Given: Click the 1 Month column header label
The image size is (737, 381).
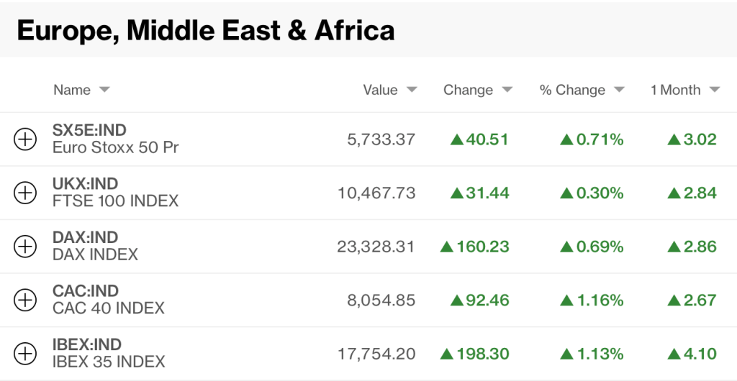Looking at the screenshot, I should pos(675,90).
